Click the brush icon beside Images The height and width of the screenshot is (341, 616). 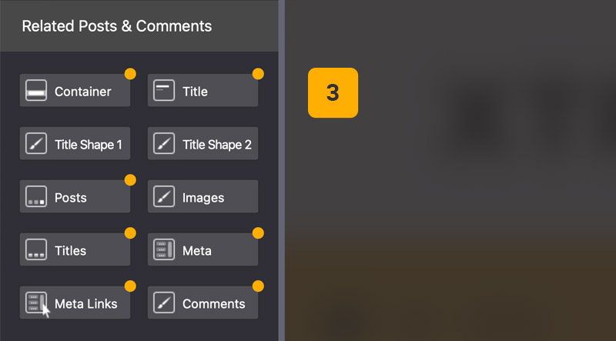164,197
